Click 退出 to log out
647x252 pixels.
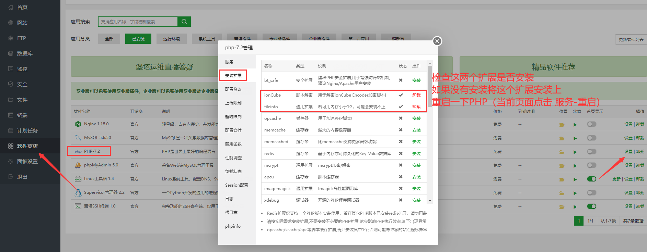pyautogui.click(x=22, y=177)
